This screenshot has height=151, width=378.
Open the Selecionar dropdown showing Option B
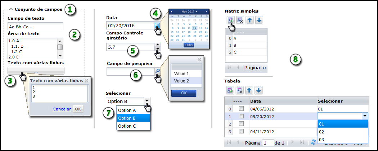coord(147,101)
